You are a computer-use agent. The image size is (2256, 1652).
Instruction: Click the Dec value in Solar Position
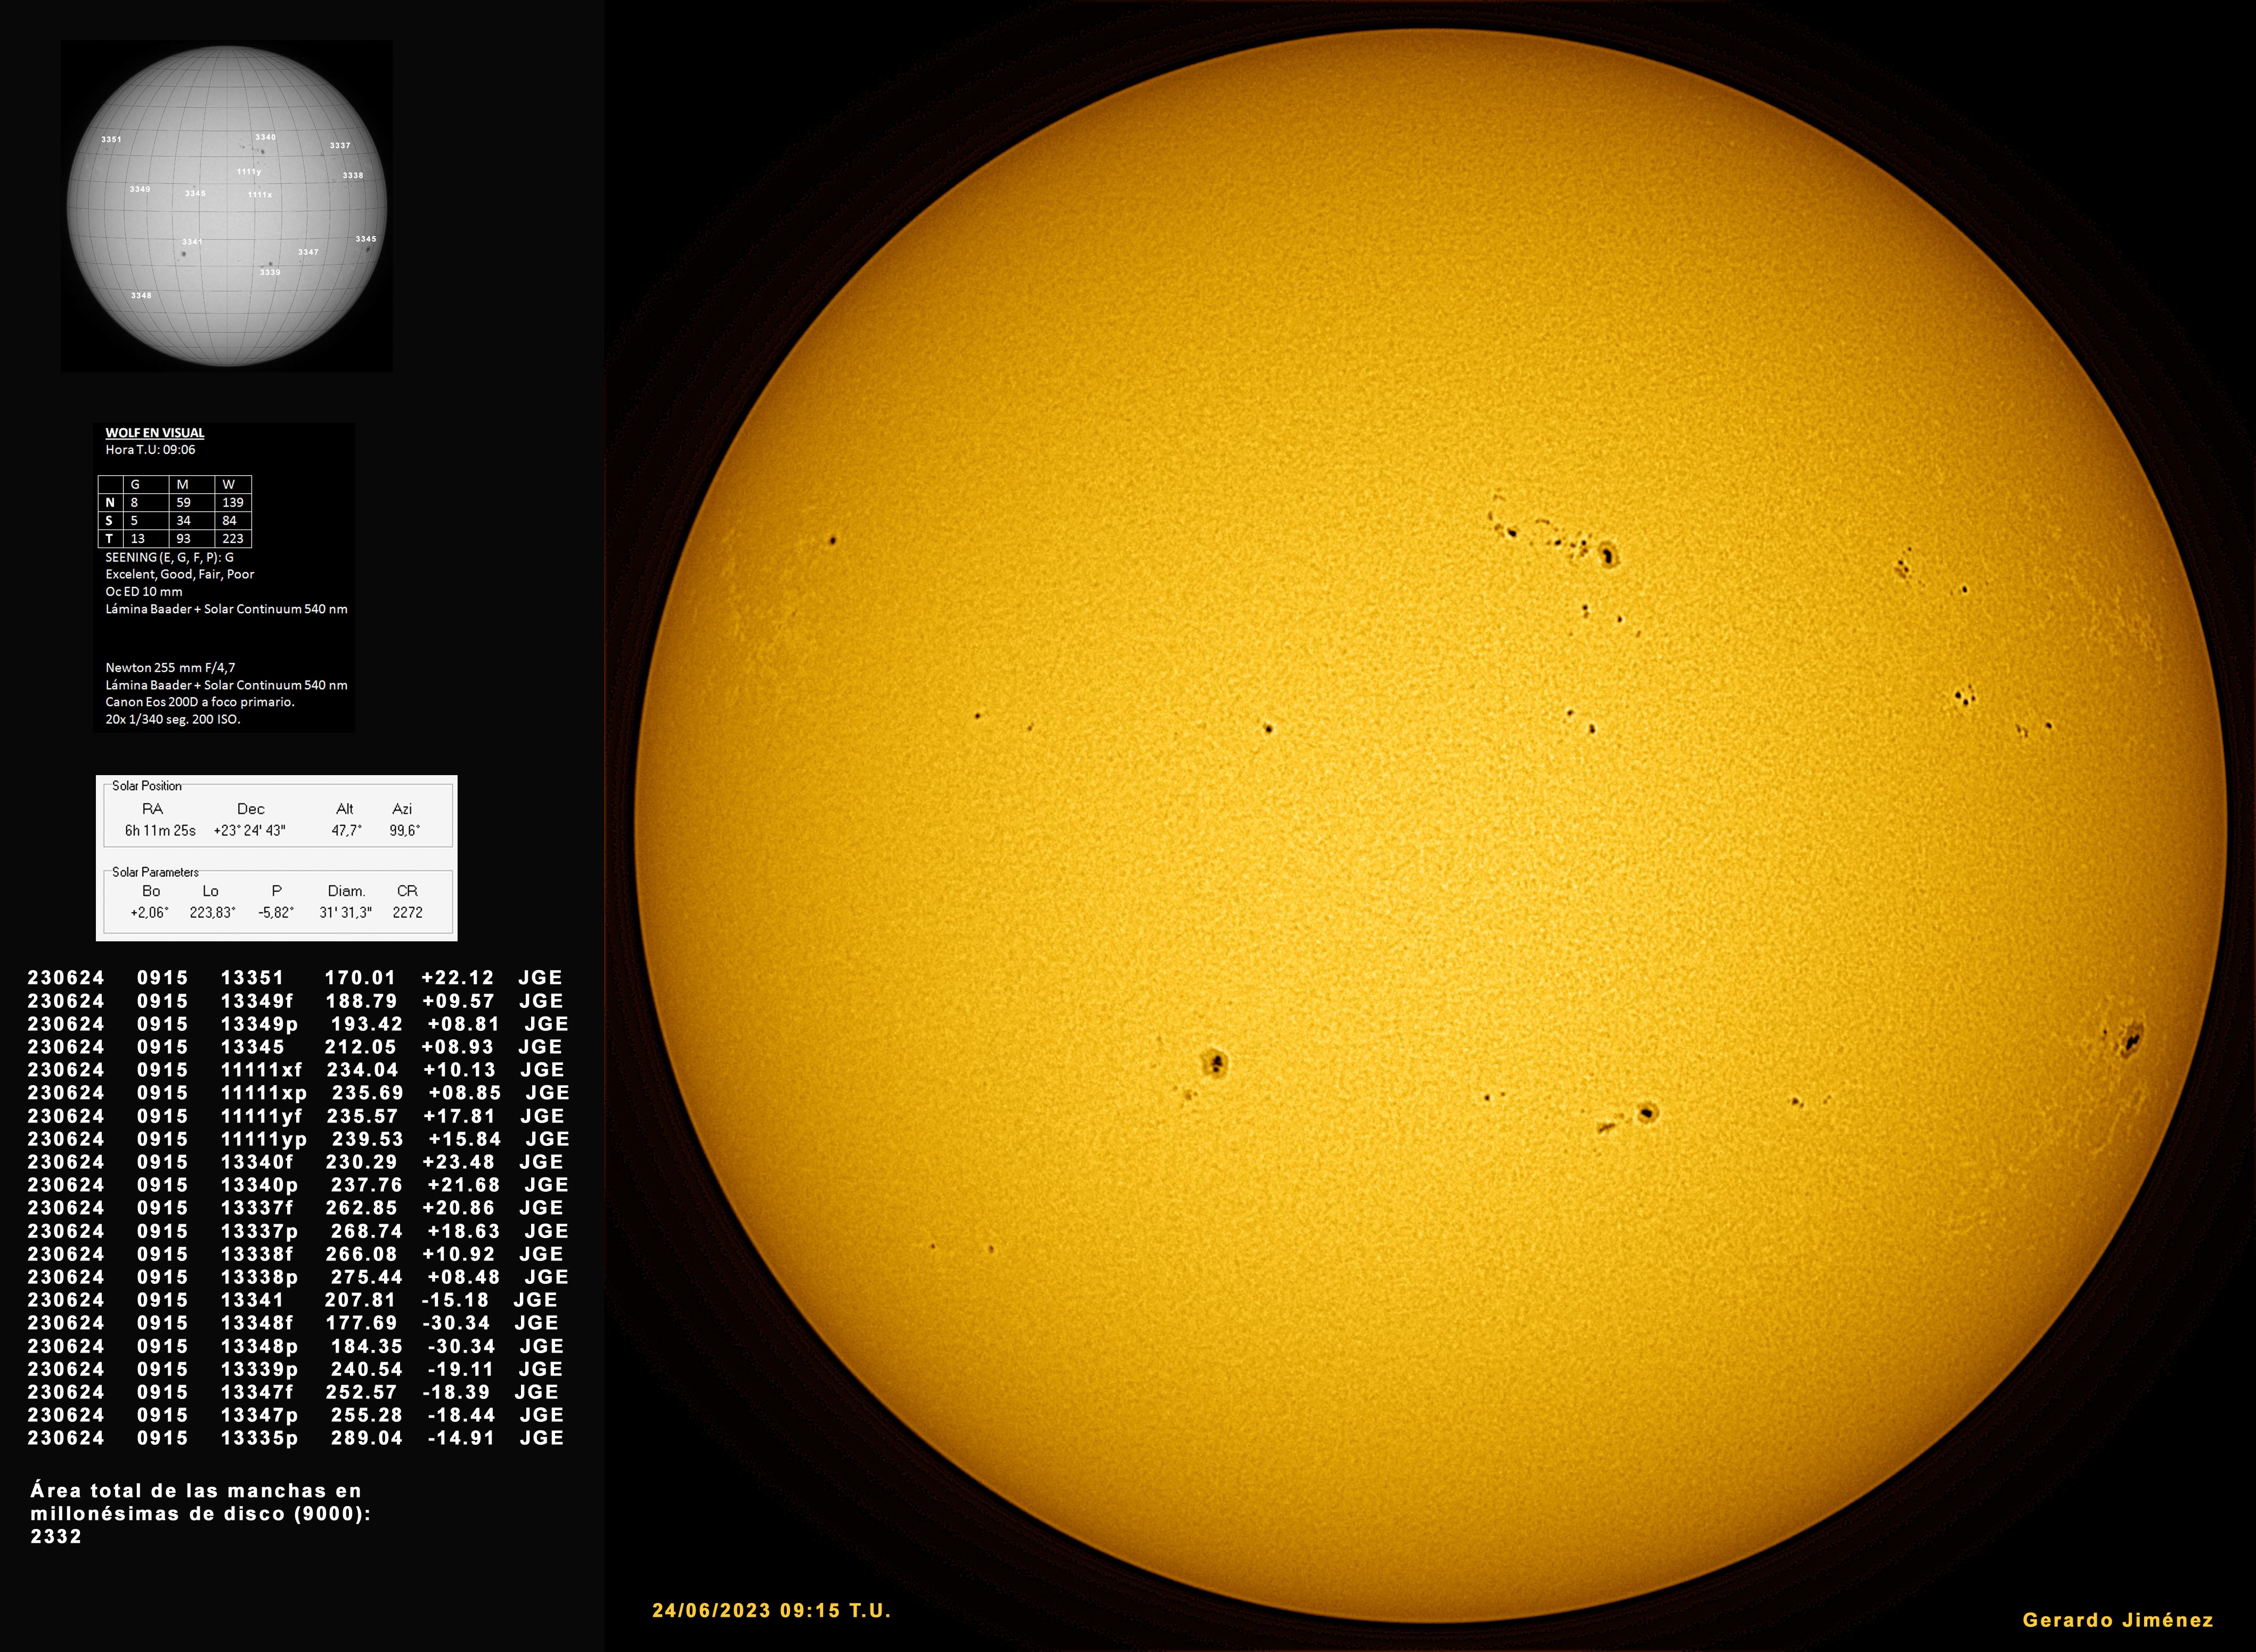[250, 830]
